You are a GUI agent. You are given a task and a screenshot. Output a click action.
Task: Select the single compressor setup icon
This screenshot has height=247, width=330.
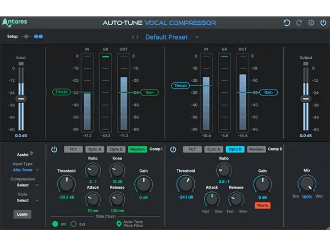point(26,37)
